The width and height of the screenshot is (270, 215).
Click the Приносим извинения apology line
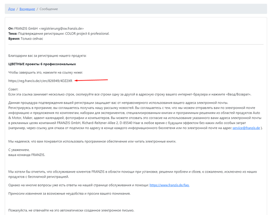pos(69,193)
